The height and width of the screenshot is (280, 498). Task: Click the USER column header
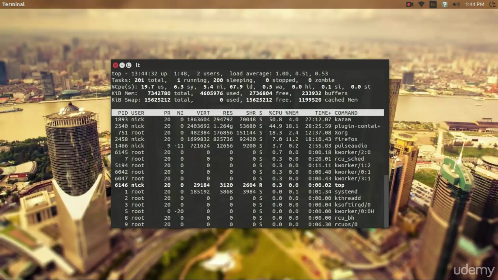click(x=138, y=113)
